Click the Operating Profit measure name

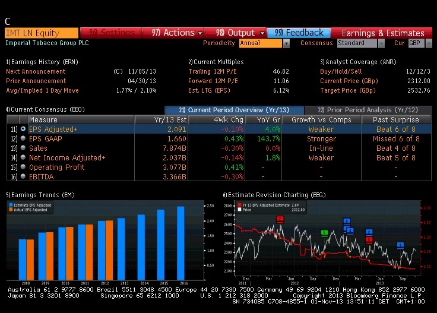tap(56, 167)
